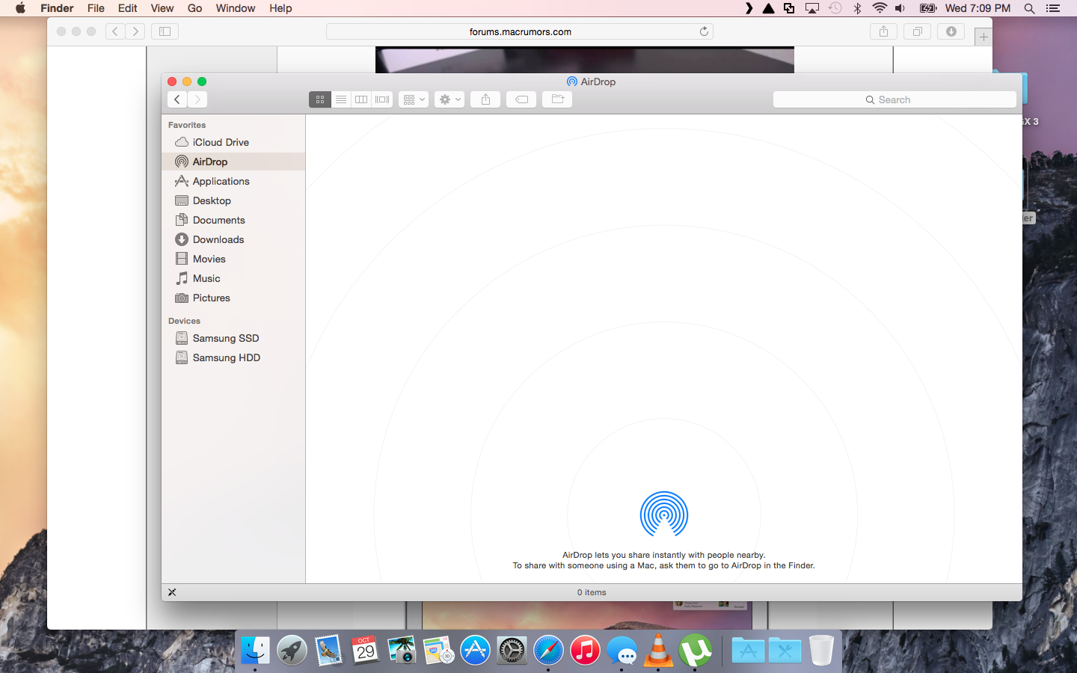Viewport: 1077px width, 673px height.
Task: Switch Finder to Cover Flow view
Action: tap(382, 99)
